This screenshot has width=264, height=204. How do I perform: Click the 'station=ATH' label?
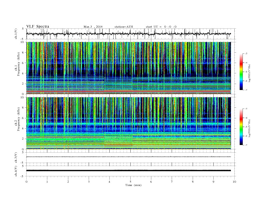pos(124,27)
